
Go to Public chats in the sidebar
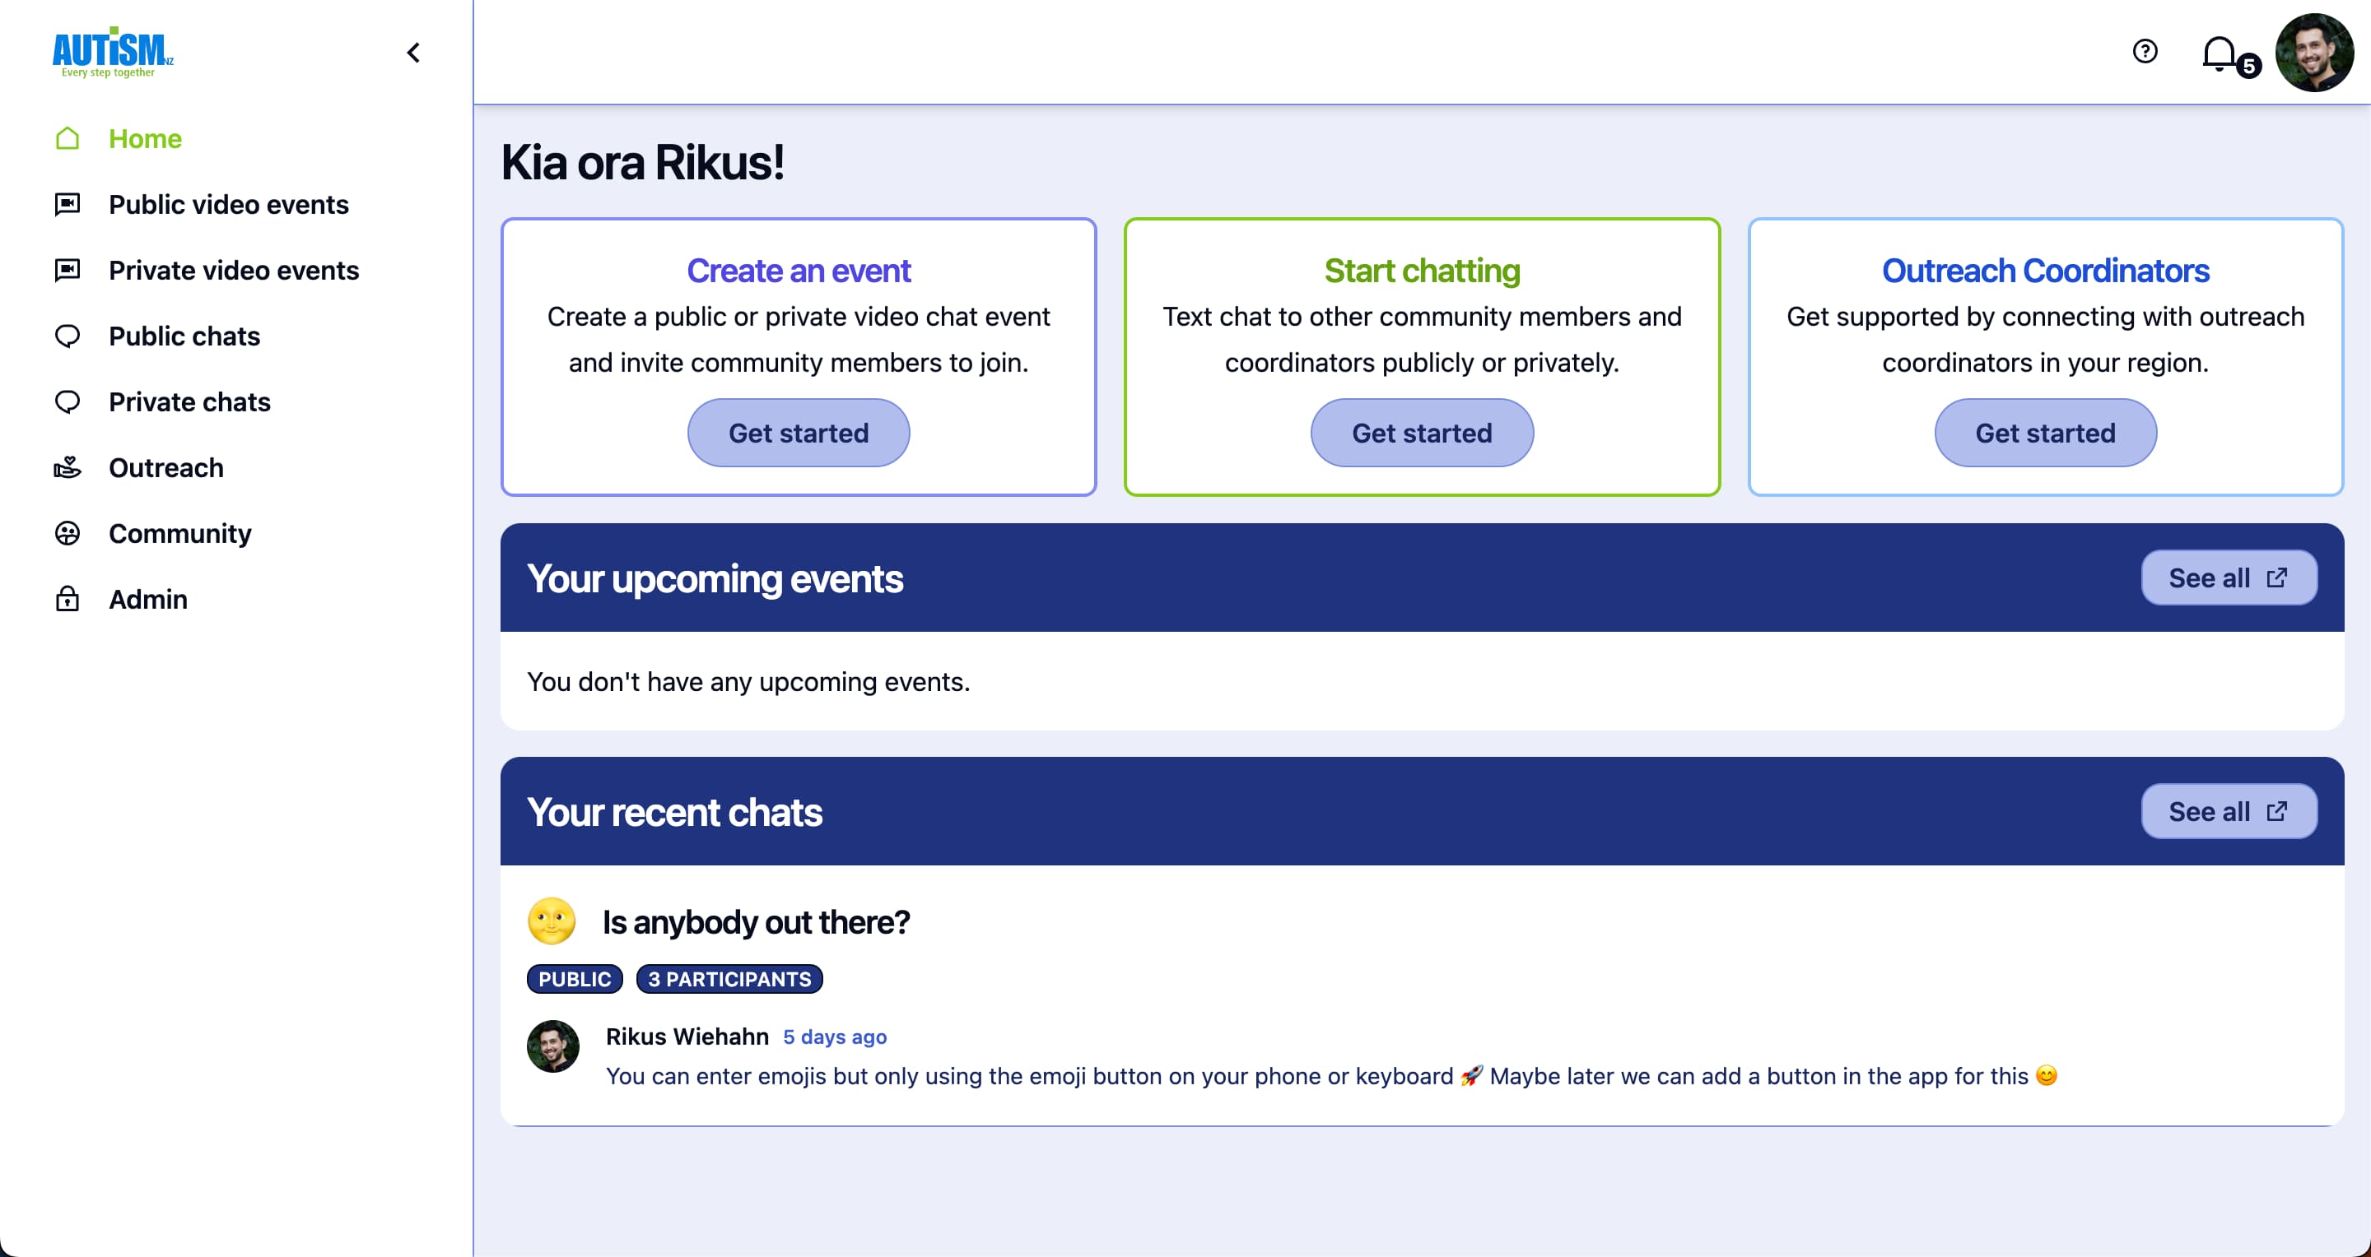point(184,336)
